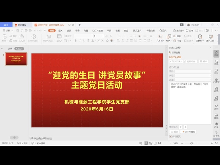The height and width of the screenshot is (165, 220).
Task: Click the 选择窗格 selection pane icon
Action: [175, 53]
